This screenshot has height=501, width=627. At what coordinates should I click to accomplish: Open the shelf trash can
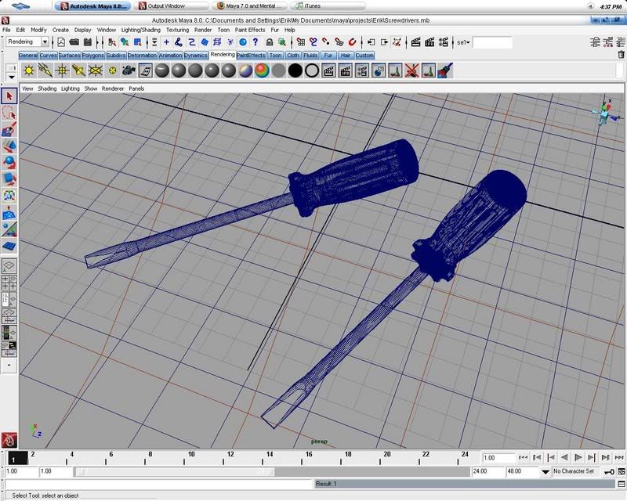click(621, 55)
